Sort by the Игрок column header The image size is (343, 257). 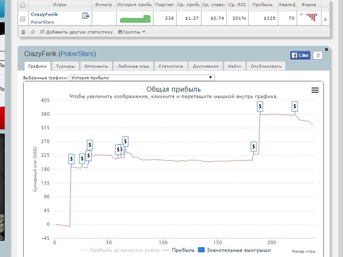click(60, 4)
